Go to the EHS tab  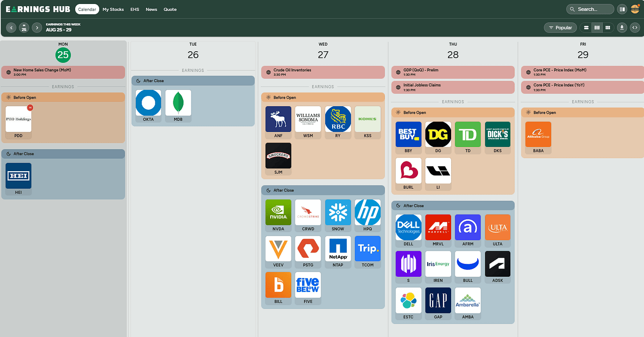tap(134, 9)
